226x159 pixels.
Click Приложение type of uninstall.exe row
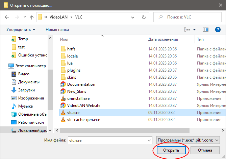(209, 98)
